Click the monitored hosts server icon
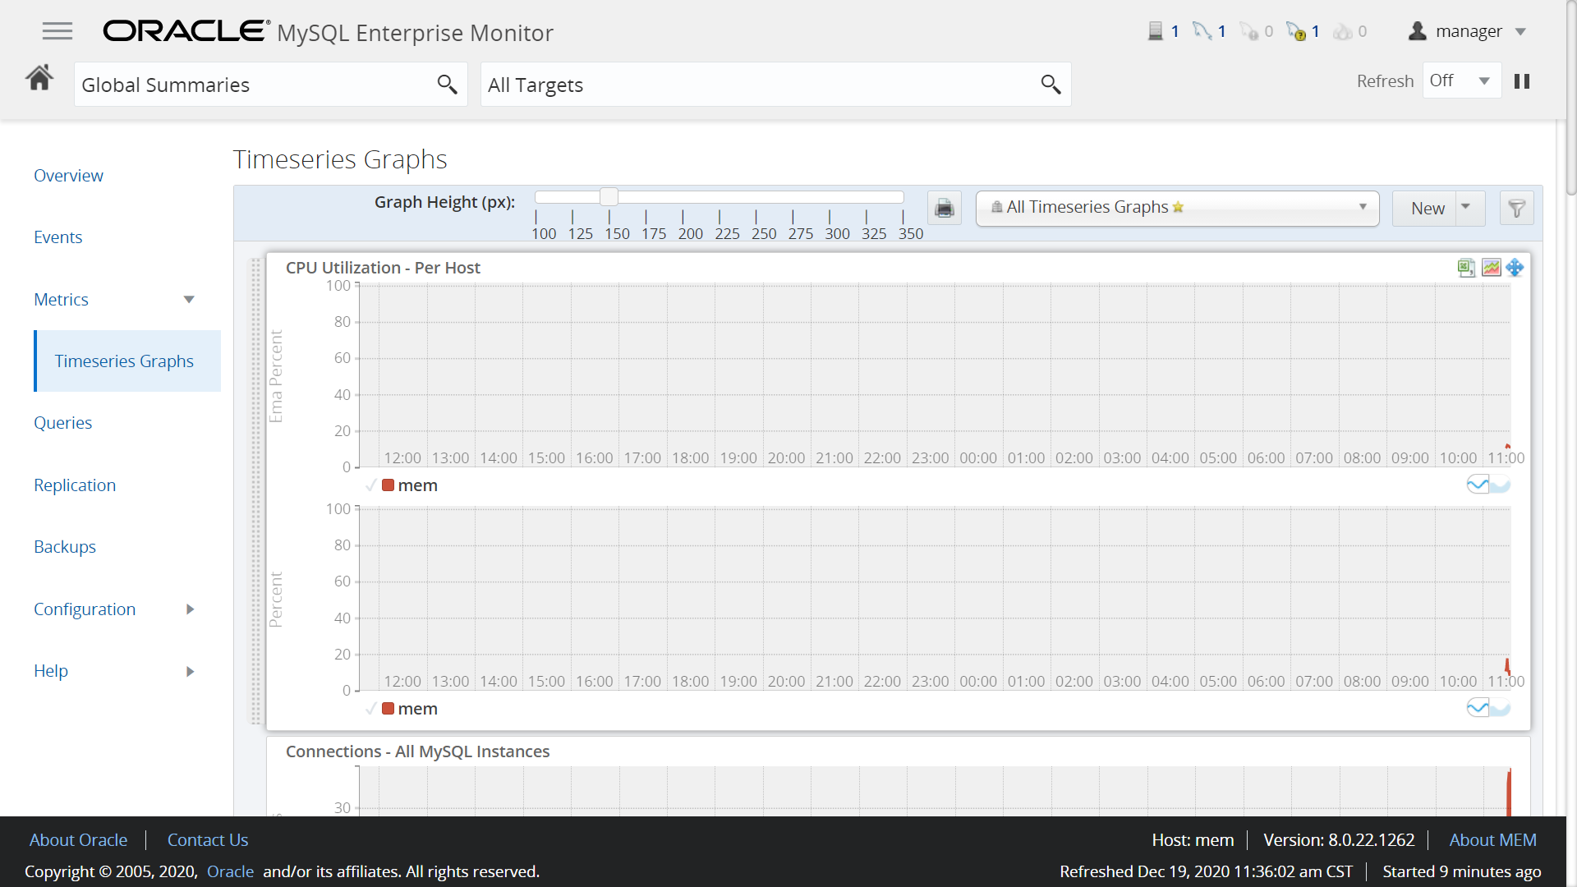 (1156, 31)
